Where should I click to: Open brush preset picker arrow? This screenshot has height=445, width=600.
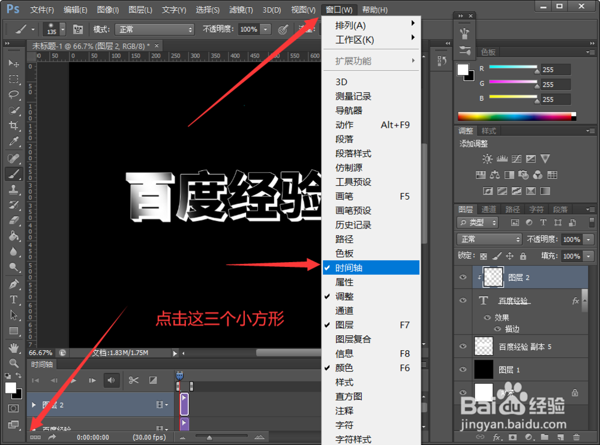click(x=63, y=29)
